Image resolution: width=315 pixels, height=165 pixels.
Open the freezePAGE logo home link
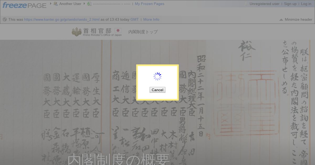pyautogui.click(x=24, y=5)
